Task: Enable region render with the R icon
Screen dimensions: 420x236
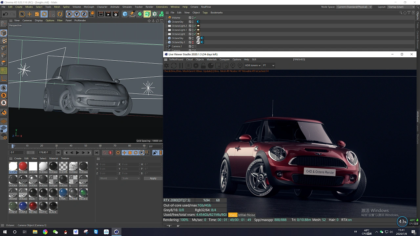Action: pos(188,65)
